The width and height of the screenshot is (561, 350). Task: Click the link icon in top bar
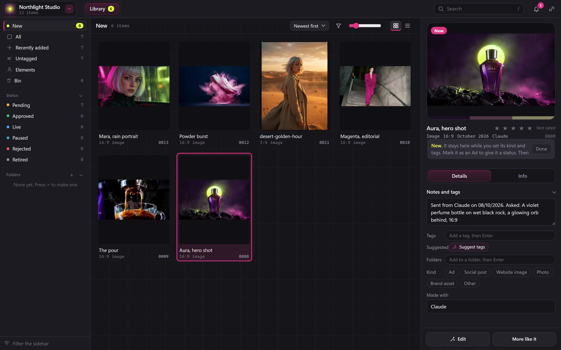552,9
